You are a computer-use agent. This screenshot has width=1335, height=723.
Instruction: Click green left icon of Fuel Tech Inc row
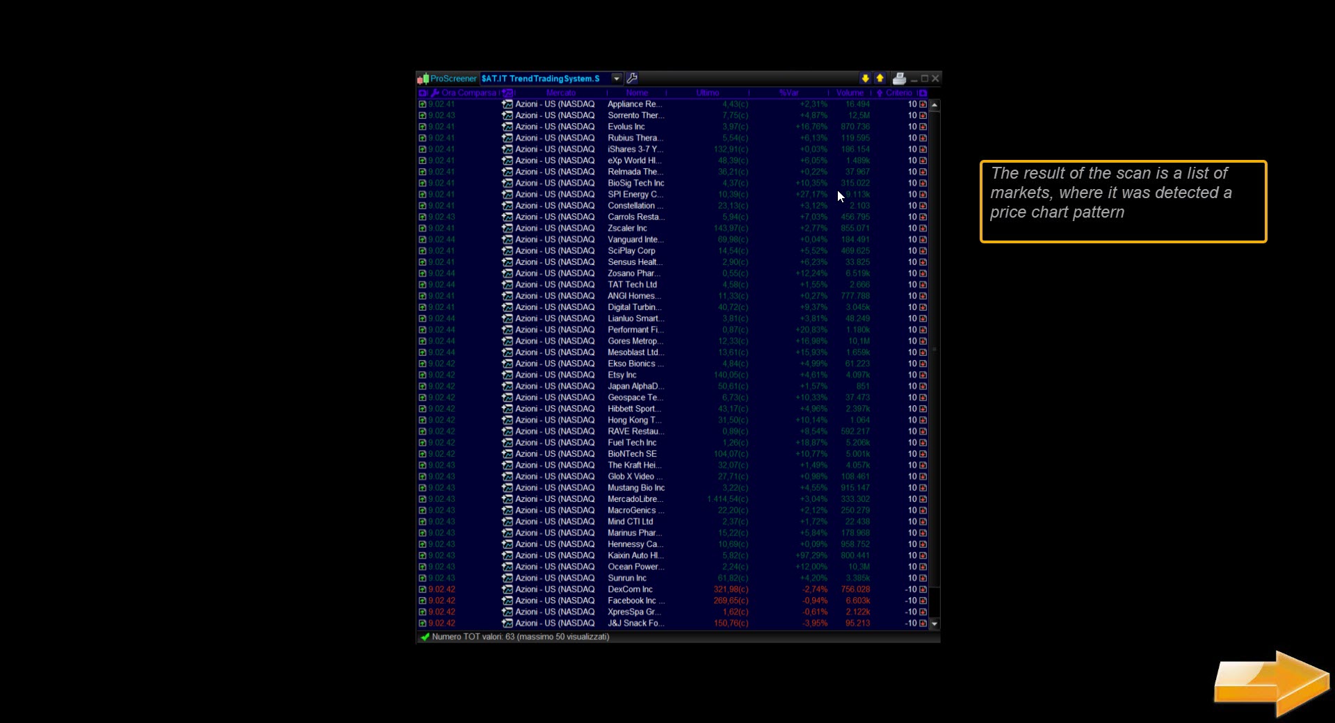pyautogui.click(x=422, y=443)
